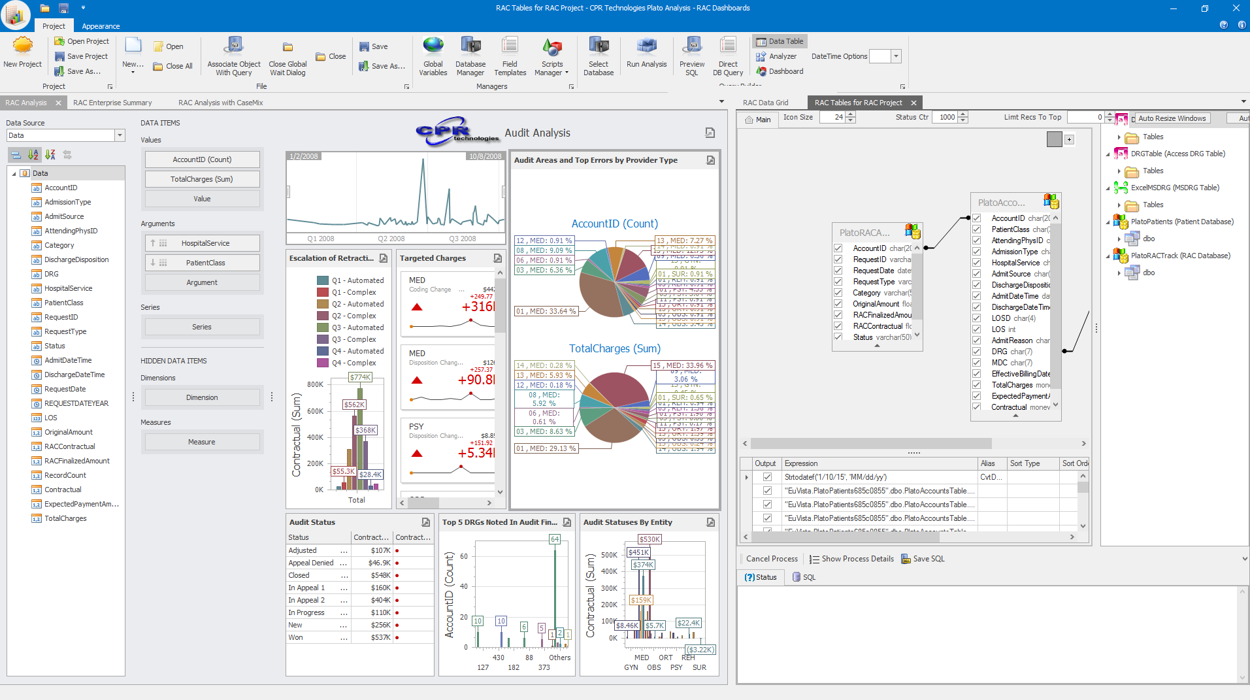Collapse the ExcelMSDRG tree node

[1108, 188]
